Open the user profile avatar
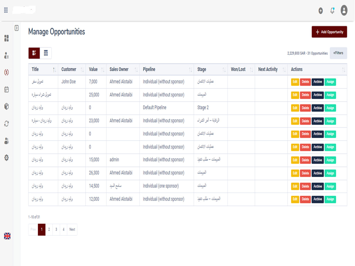Screen dimensions: 355x266 pos(344,10)
